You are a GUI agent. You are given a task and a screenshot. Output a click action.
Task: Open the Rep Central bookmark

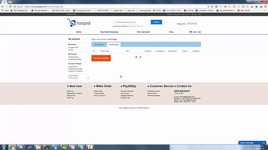pyautogui.click(x=244, y=10)
